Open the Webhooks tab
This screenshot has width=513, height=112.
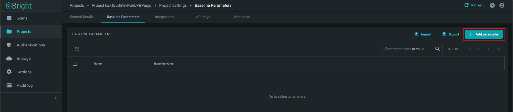pos(242,17)
